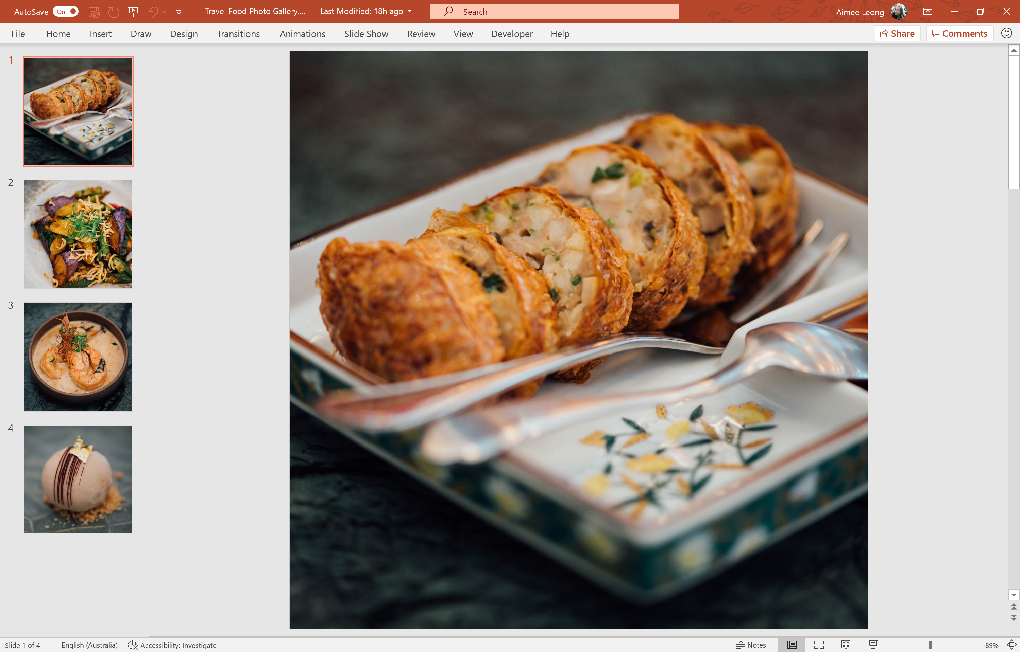This screenshot has height=652, width=1020.
Task: Click the zoom slider handle
Action: pos(930,645)
